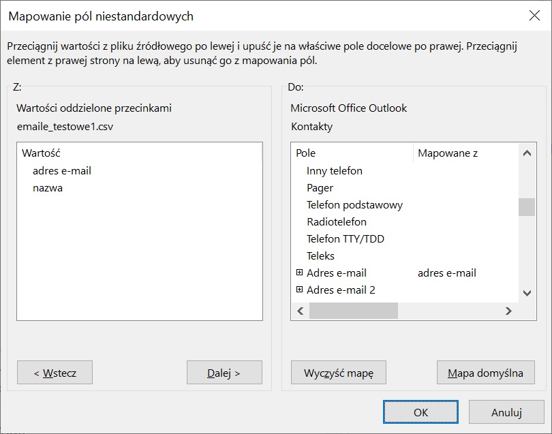The image size is (552, 434).
Task: Select the Pager destination field
Action: pos(320,187)
